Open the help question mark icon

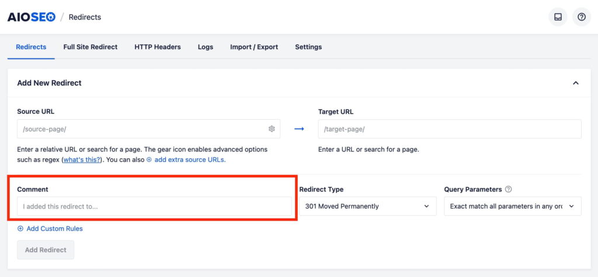(581, 17)
